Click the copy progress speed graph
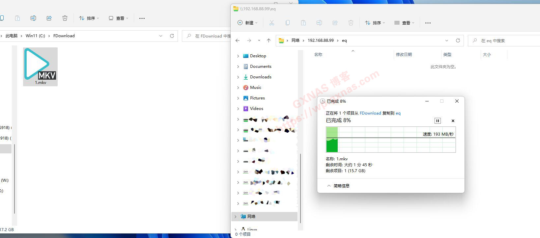The width and height of the screenshot is (540, 238). 391,140
